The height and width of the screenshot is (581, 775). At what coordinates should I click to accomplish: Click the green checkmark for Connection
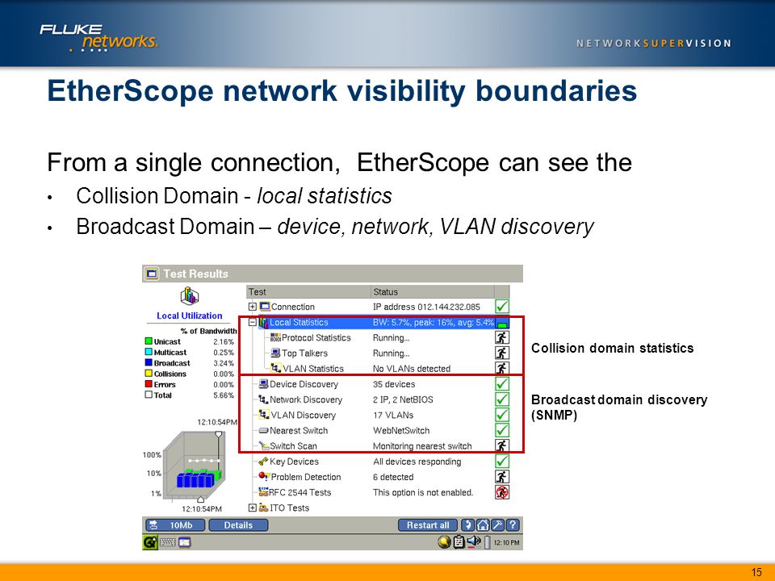point(501,307)
